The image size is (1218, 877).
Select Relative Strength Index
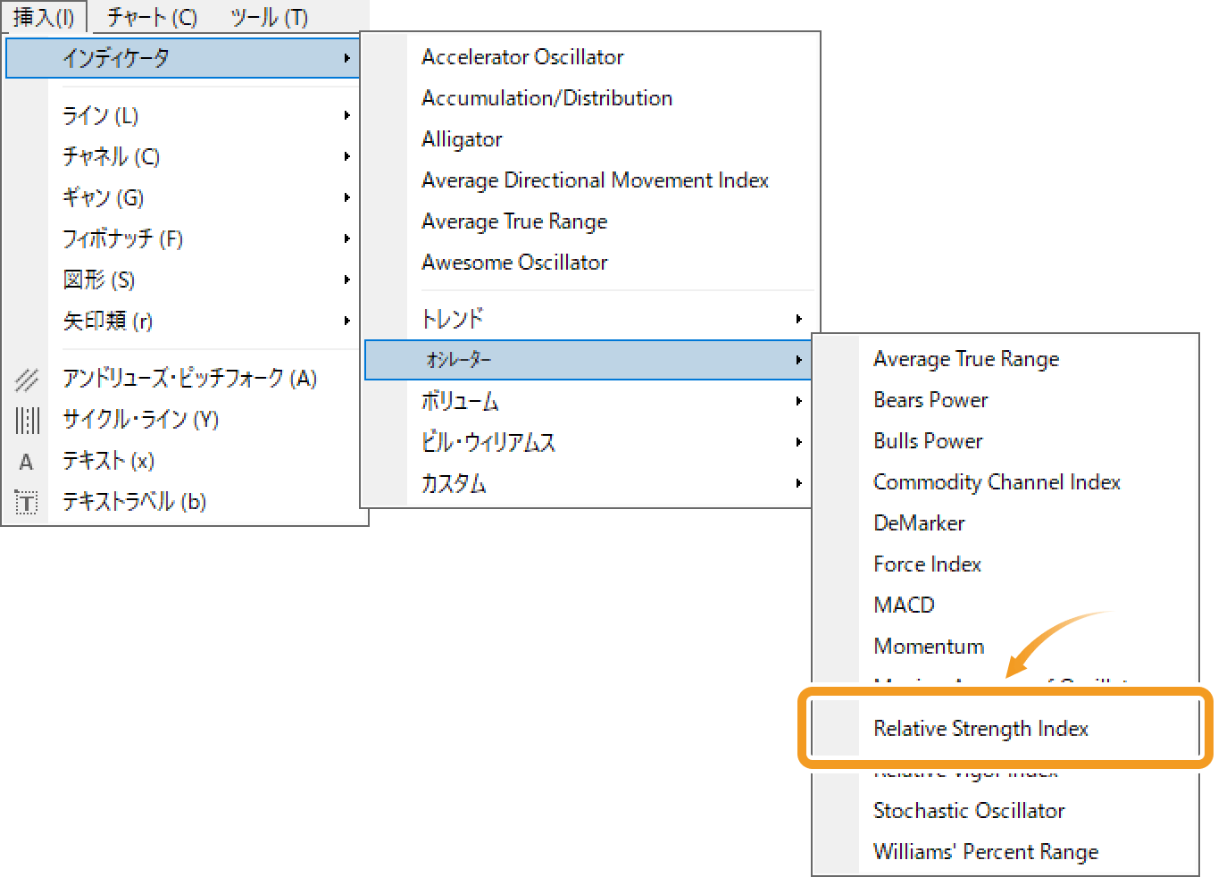(x=980, y=729)
